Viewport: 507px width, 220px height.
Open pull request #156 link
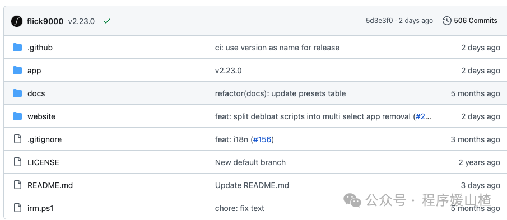point(262,139)
